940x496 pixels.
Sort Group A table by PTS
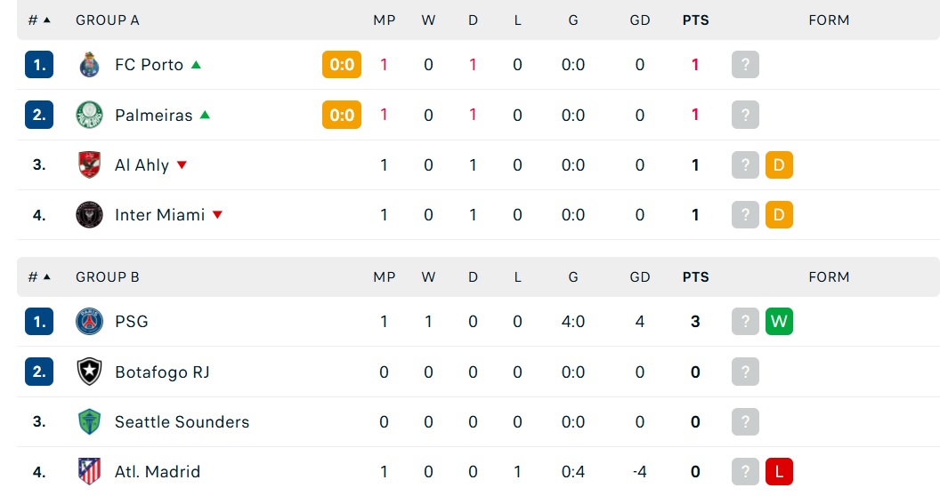click(x=695, y=20)
